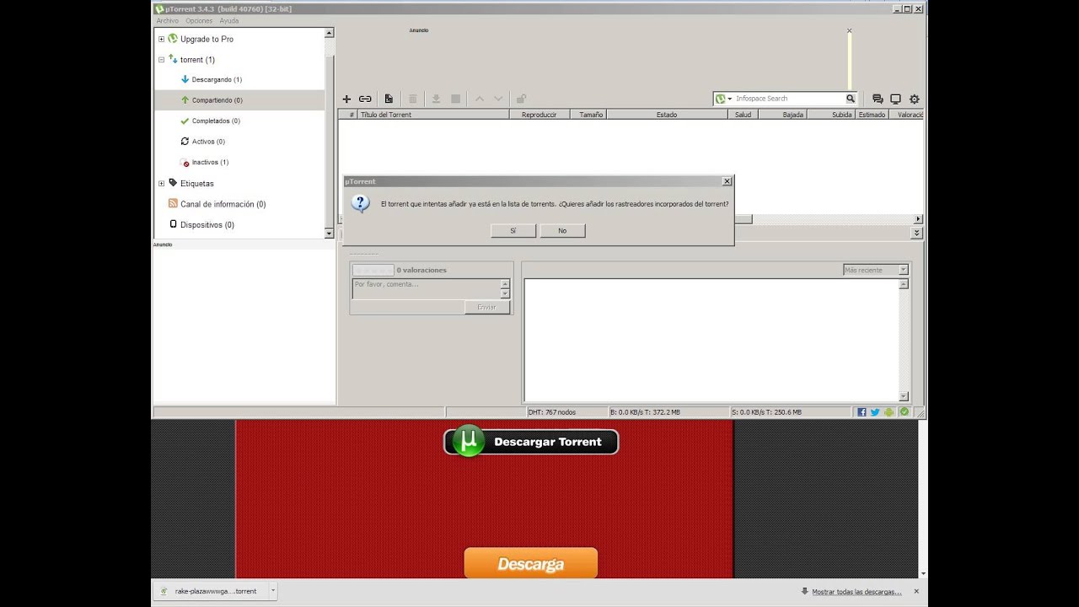Click Mostrar todas las descargas link

tap(856, 592)
